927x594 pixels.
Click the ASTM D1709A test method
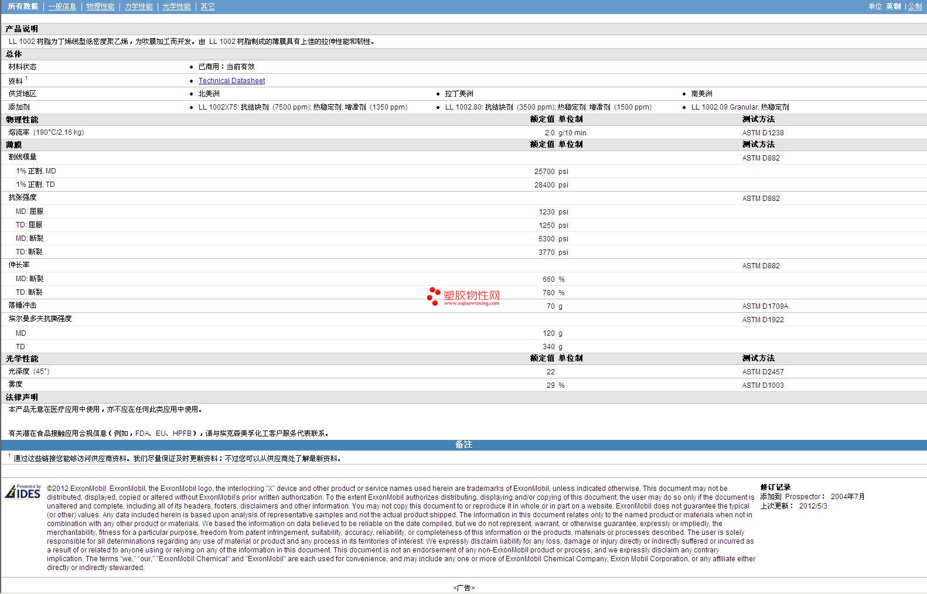click(765, 306)
